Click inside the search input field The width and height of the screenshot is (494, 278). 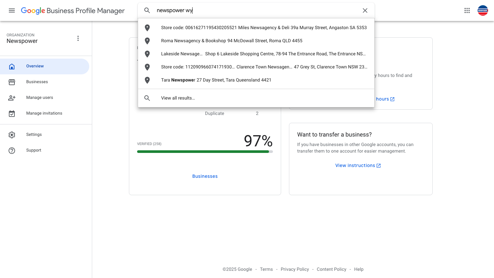[256, 10]
